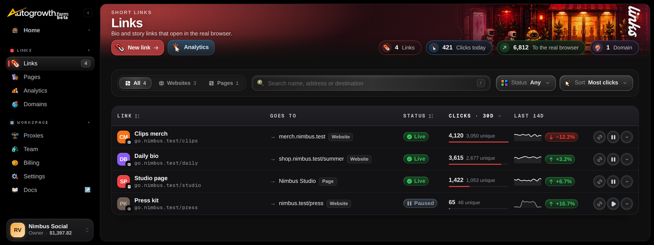Create a link with New link button

(137, 47)
